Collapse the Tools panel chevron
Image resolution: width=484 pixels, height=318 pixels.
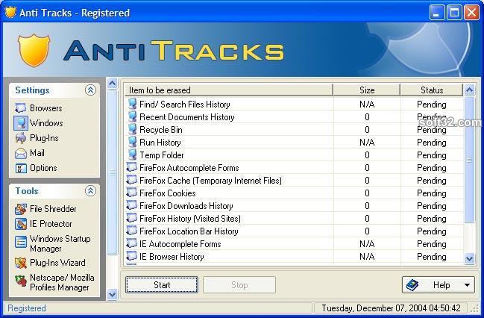90,190
